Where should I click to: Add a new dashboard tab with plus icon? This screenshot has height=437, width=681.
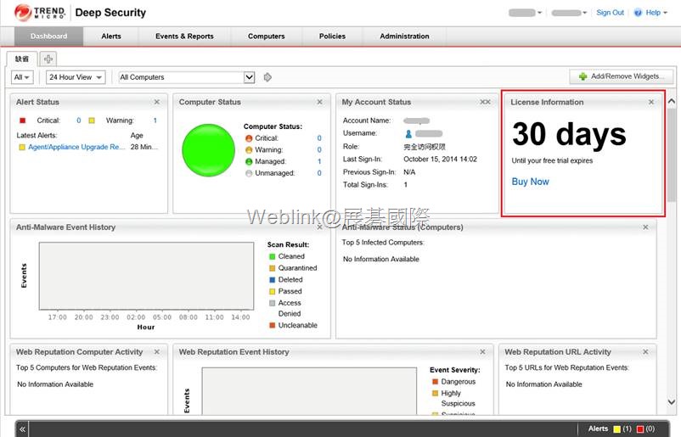[x=48, y=59]
